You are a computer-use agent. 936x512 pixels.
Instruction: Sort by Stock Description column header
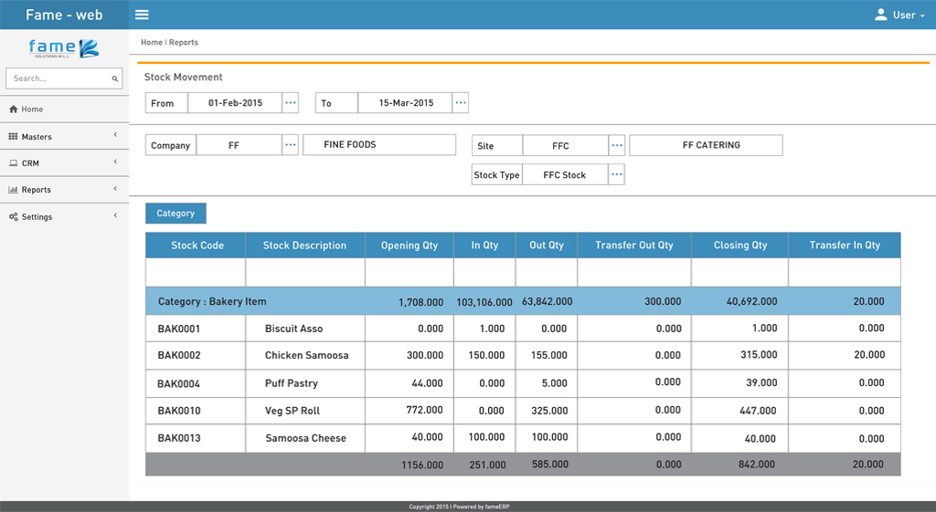click(x=304, y=246)
